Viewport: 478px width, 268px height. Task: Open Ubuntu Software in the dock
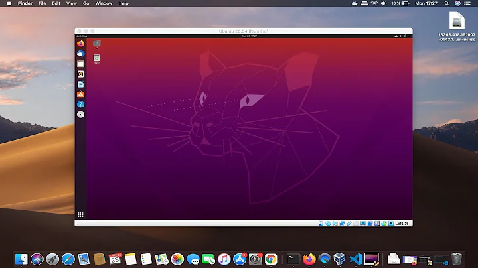click(x=80, y=94)
